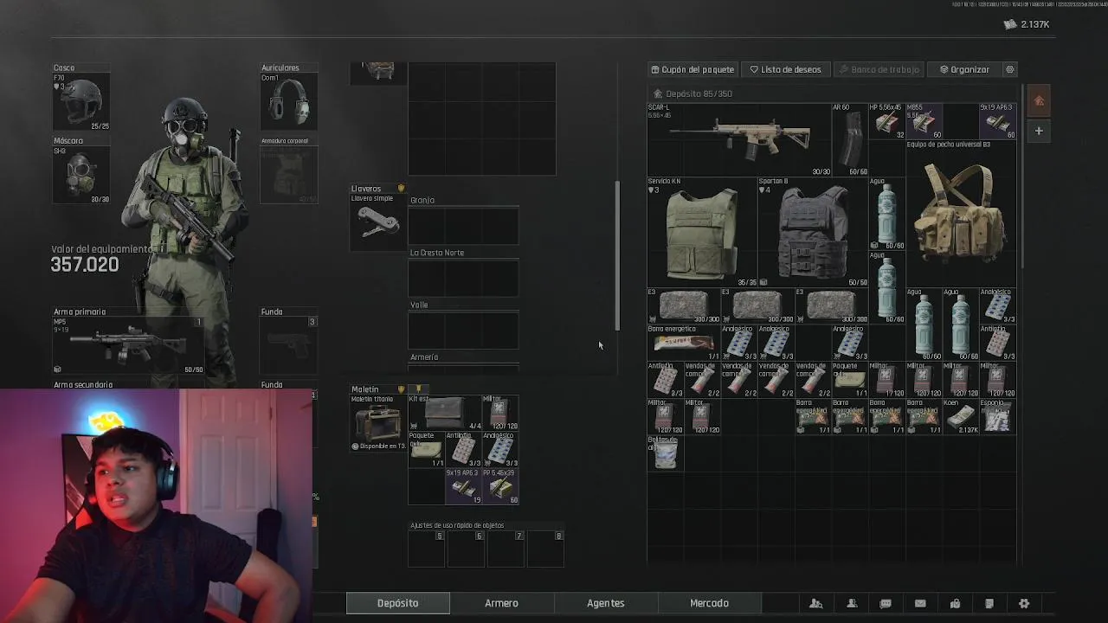Click the shield icon beside Llaveros
1108x623 pixels.
pos(401,188)
